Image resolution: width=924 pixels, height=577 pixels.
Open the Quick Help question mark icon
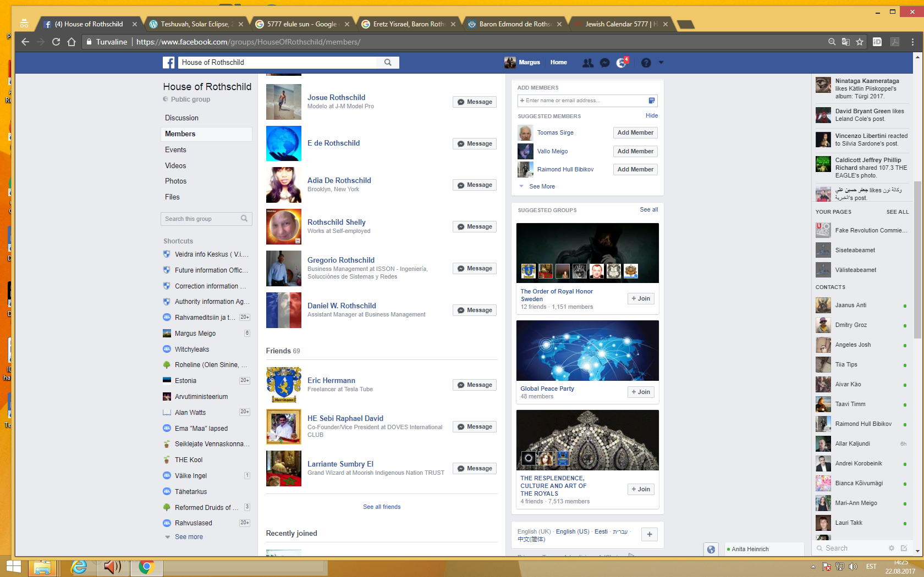coord(646,63)
